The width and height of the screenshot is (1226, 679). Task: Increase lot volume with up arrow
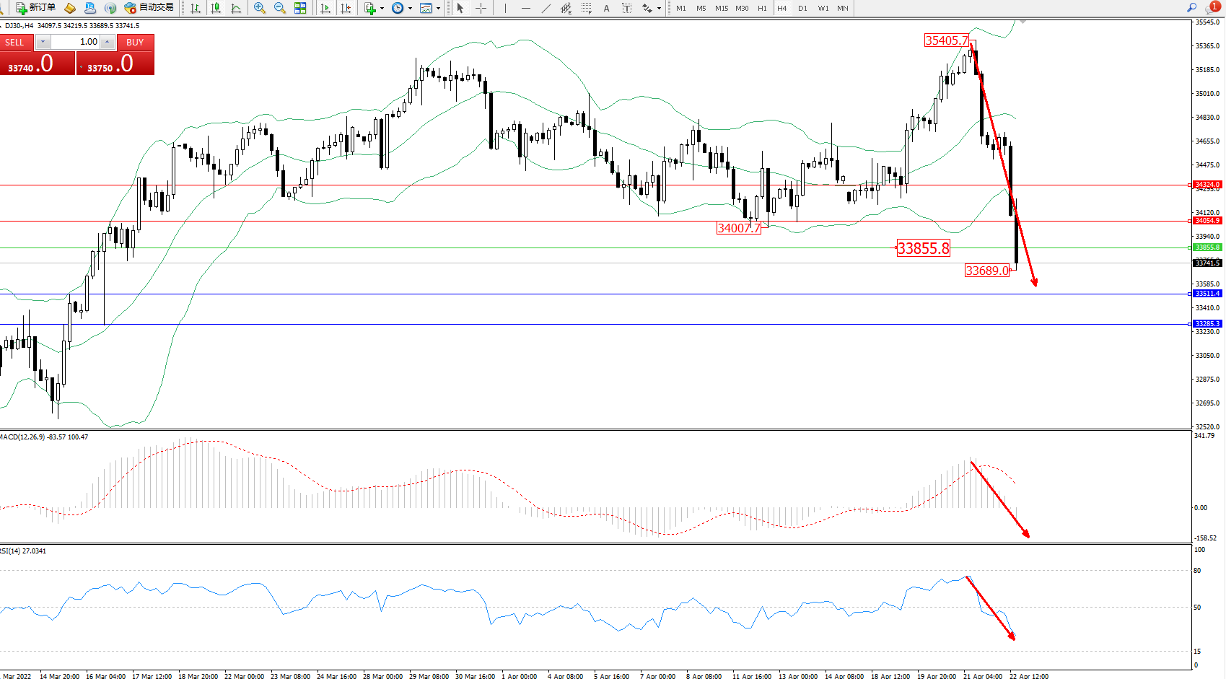tap(108, 42)
